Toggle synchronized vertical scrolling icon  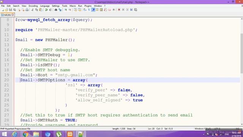pyautogui.click(x=75, y=10)
